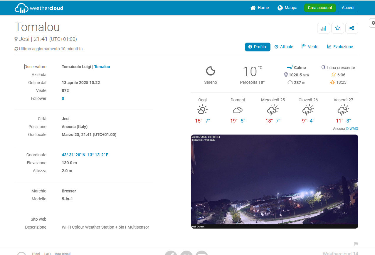The width and height of the screenshot is (375, 255).
Task: Add station to favorites with star icon
Action: click(337, 28)
